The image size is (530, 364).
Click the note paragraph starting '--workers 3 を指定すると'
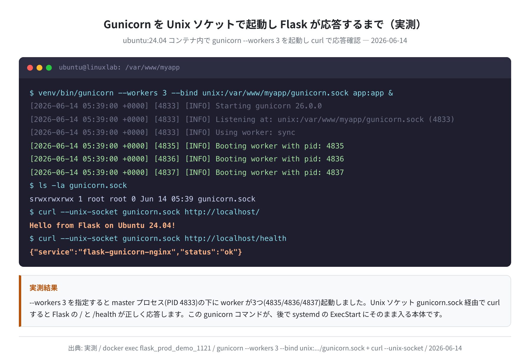(x=265, y=308)
